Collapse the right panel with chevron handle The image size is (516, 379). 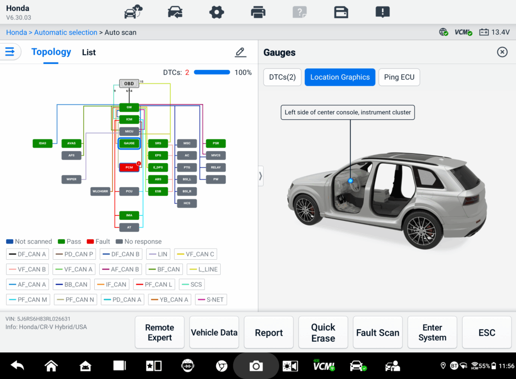pyautogui.click(x=261, y=176)
